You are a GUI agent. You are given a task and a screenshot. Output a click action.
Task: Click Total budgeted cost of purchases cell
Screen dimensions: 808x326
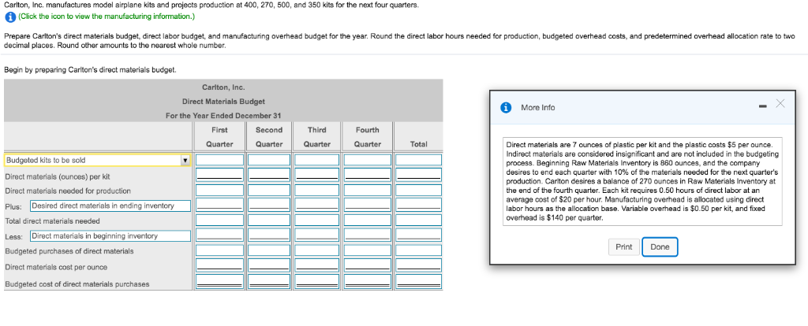click(418, 282)
